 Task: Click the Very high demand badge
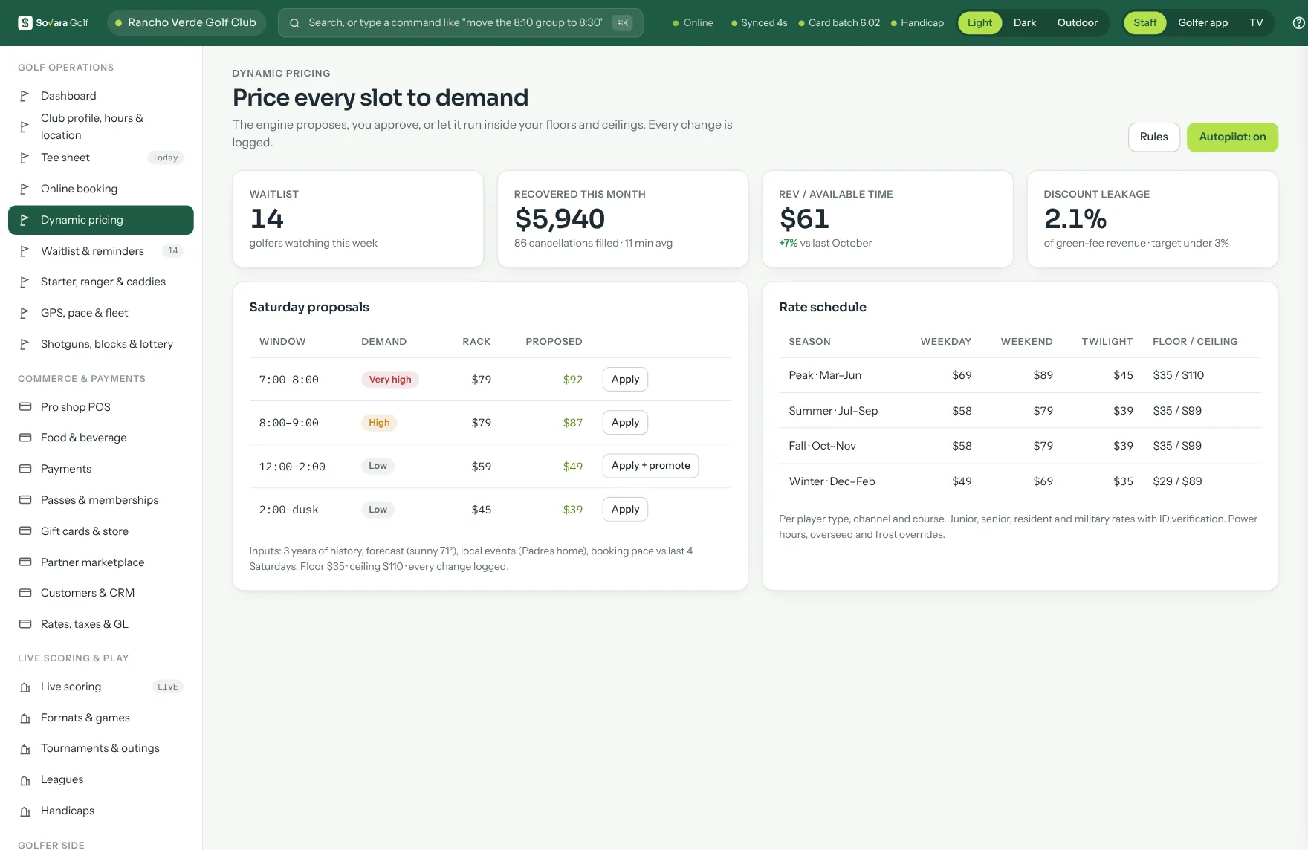click(x=390, y=380)
